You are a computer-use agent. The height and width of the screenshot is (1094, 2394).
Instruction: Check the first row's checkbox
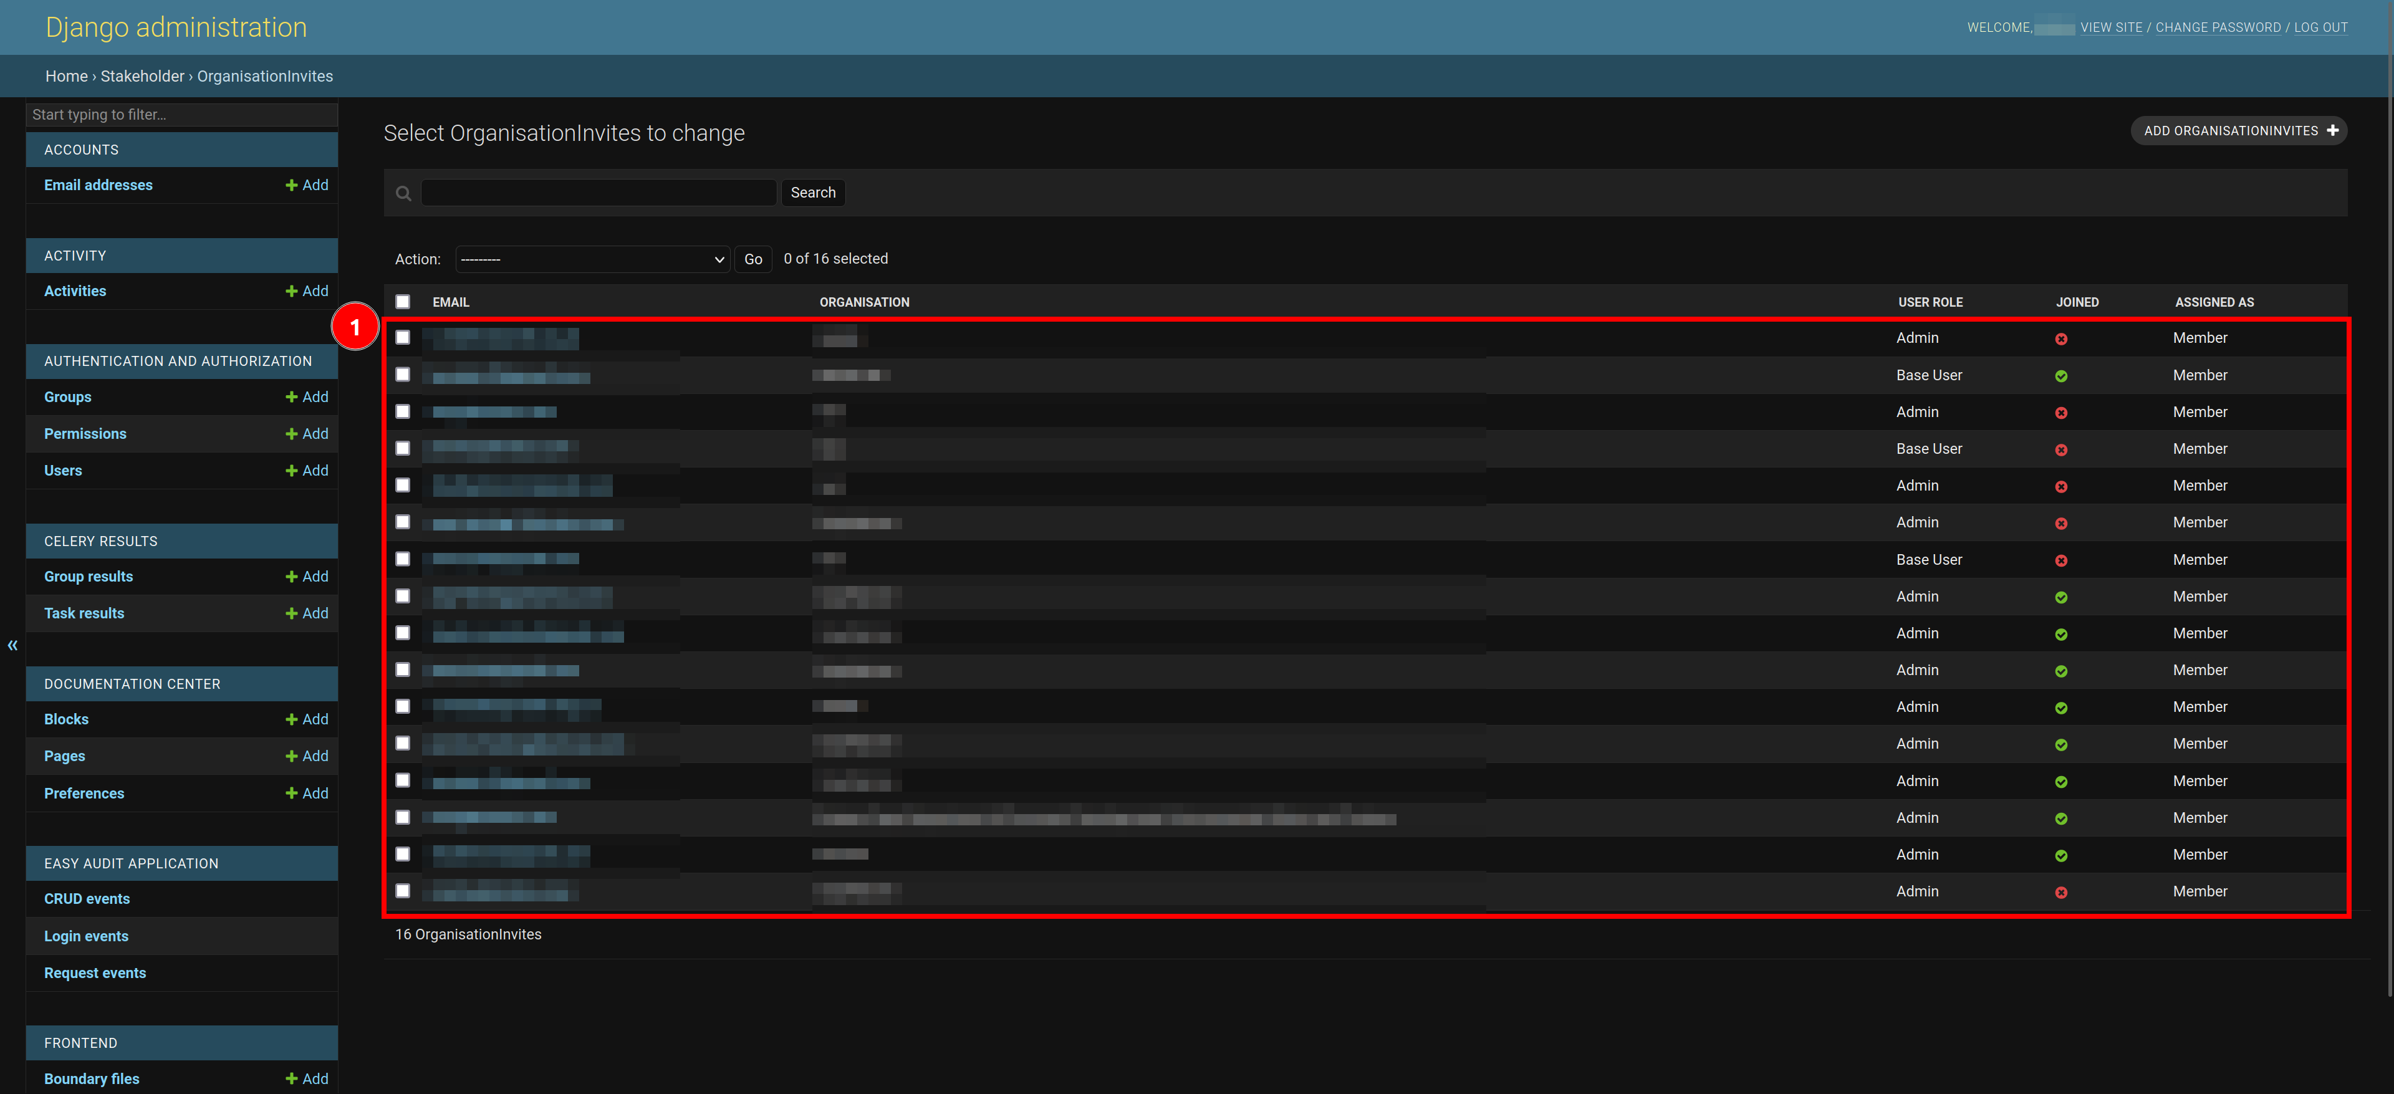(402, 337)
